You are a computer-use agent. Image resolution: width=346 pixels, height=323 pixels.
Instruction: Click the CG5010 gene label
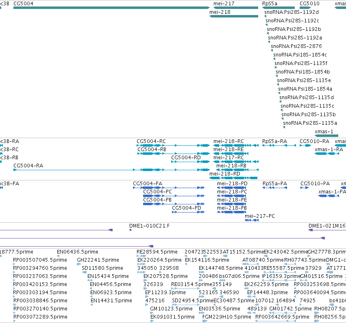(309, 4)
